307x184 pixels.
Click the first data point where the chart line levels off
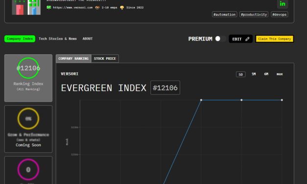(201, 100)
